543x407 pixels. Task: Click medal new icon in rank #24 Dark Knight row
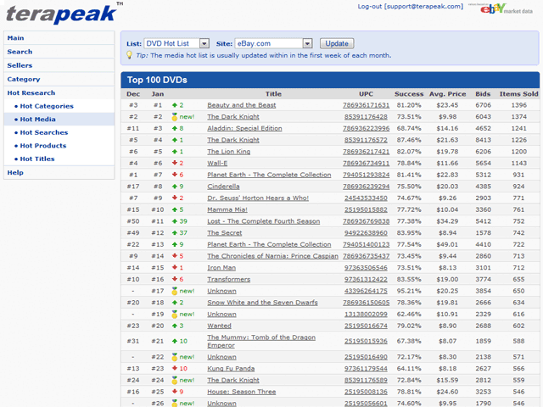(x=175, y=380)
